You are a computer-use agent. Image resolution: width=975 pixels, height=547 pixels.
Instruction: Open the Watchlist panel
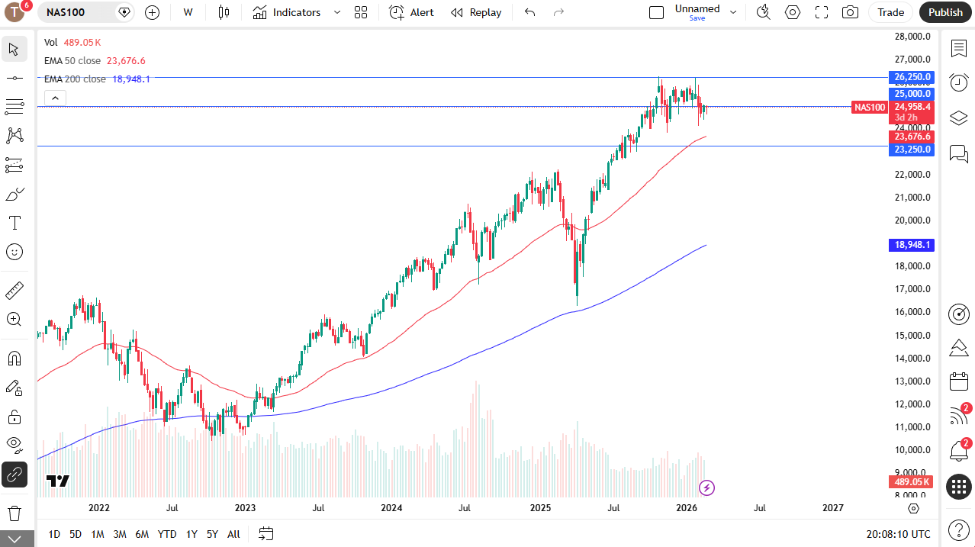pyautogui.click(x=958, y=48)
